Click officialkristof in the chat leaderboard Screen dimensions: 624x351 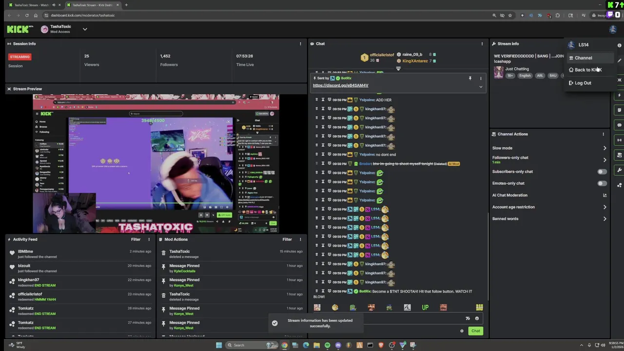pos(382,55)
